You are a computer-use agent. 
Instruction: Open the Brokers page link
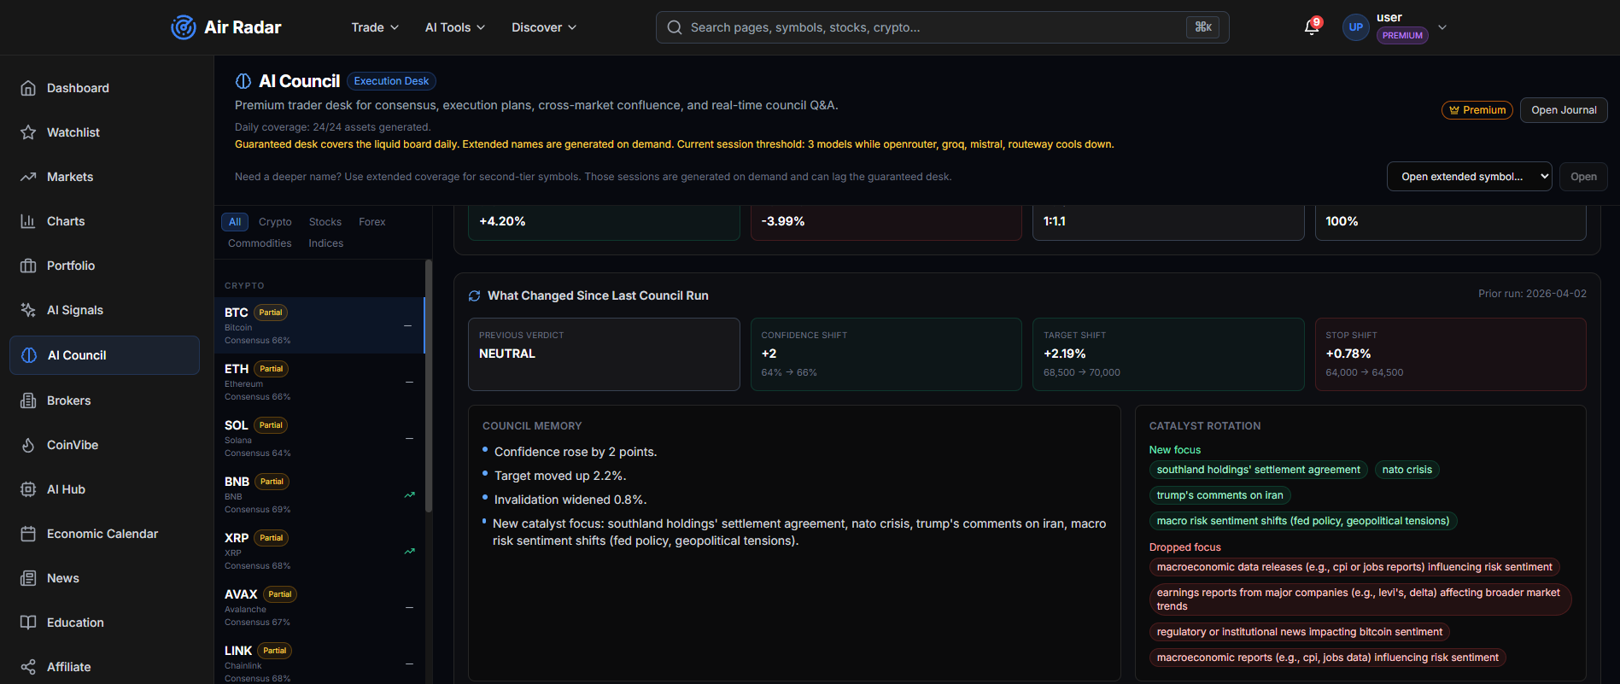click(x=68, y=400)
